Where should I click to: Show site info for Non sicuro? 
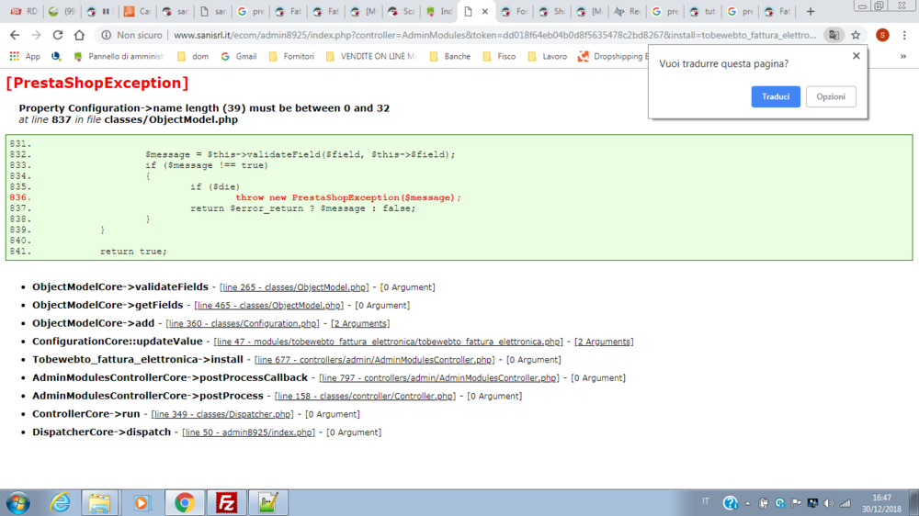(x=131, y=35)
